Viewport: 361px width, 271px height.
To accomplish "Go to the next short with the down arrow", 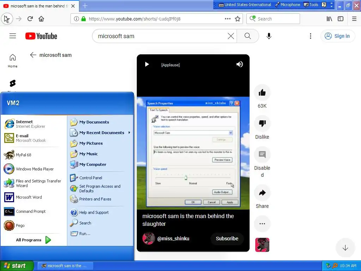I will pyautogui.click(x=345, y=248).
